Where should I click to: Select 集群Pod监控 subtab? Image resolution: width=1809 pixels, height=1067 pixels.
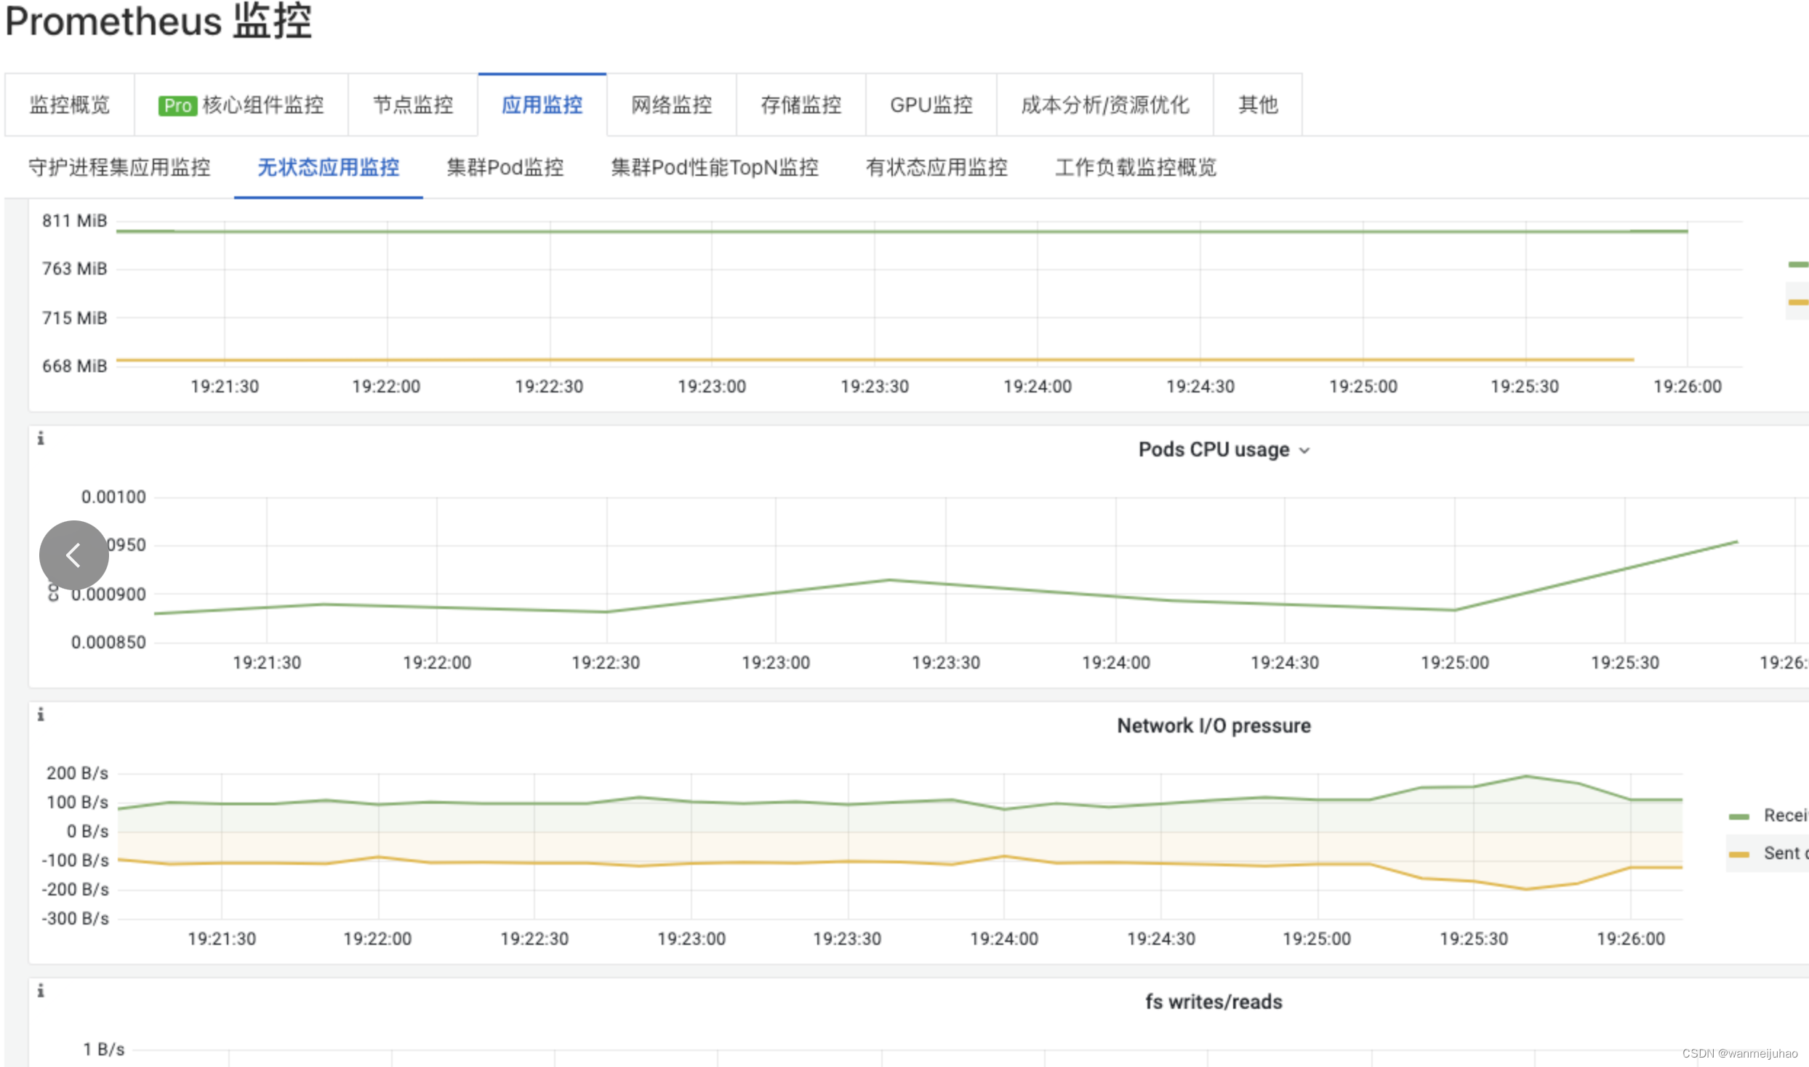505,169
